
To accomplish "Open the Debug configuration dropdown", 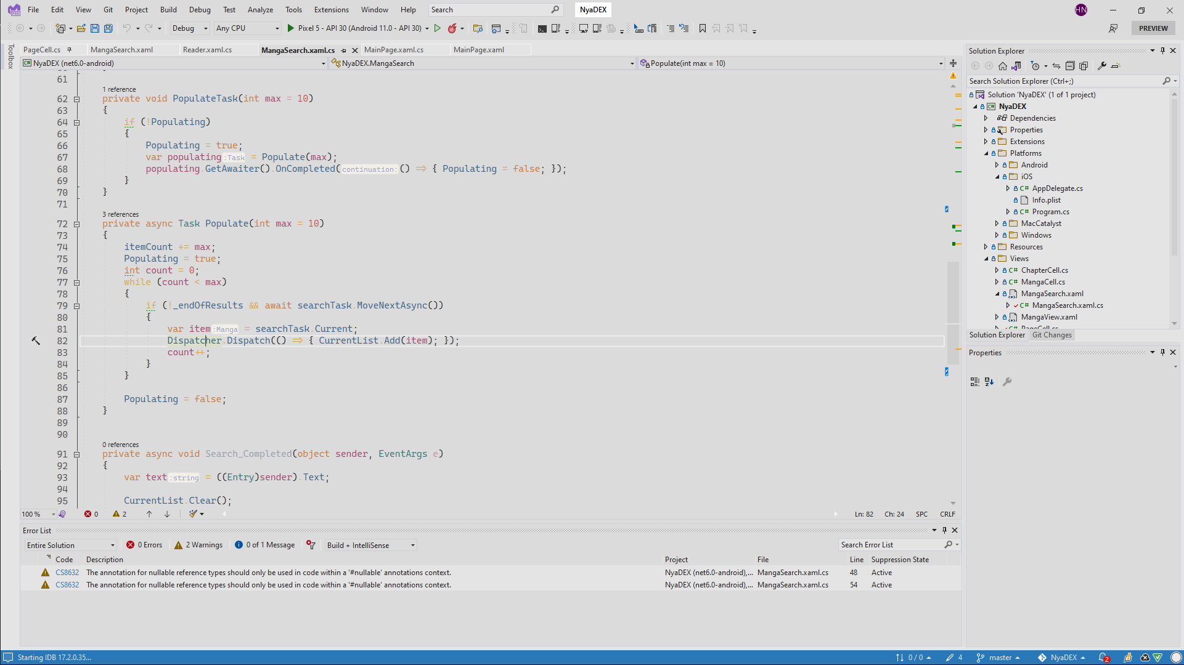I will coord(190,28).
